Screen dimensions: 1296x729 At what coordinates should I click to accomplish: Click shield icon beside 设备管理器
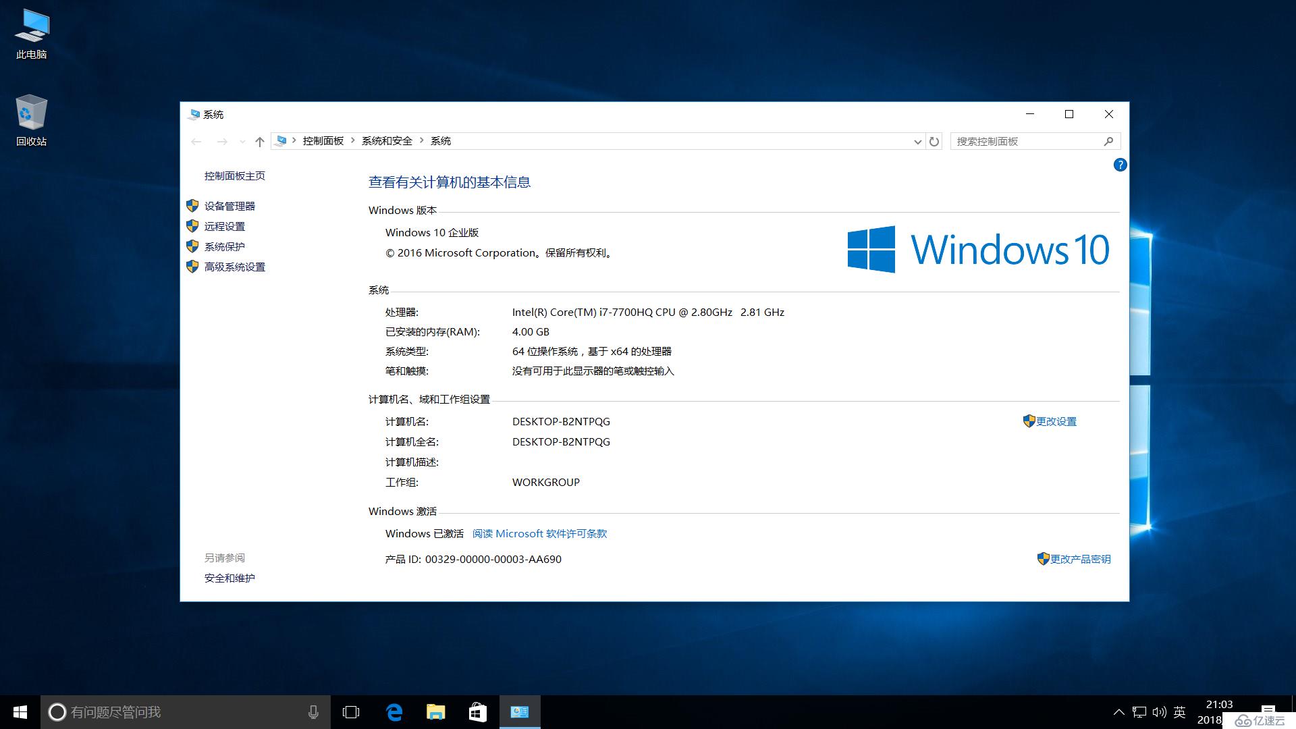coord(192,206)
